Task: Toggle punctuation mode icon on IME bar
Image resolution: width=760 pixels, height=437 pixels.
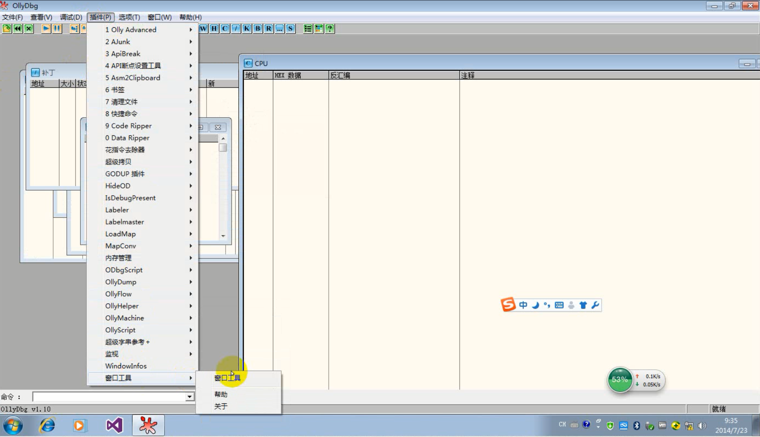Action: (x=547, y=305)
